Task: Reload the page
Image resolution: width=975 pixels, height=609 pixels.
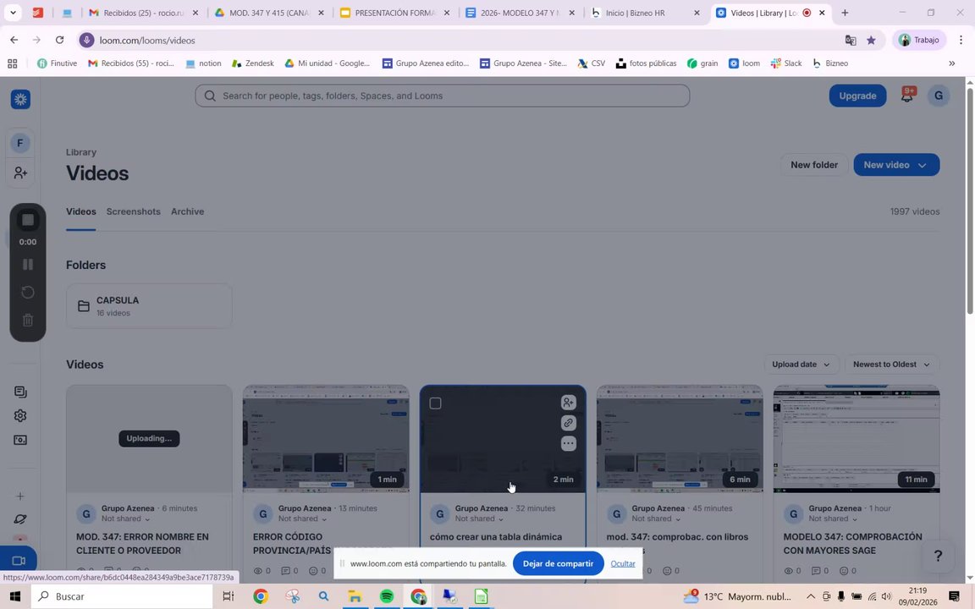Action: [60, 40]
